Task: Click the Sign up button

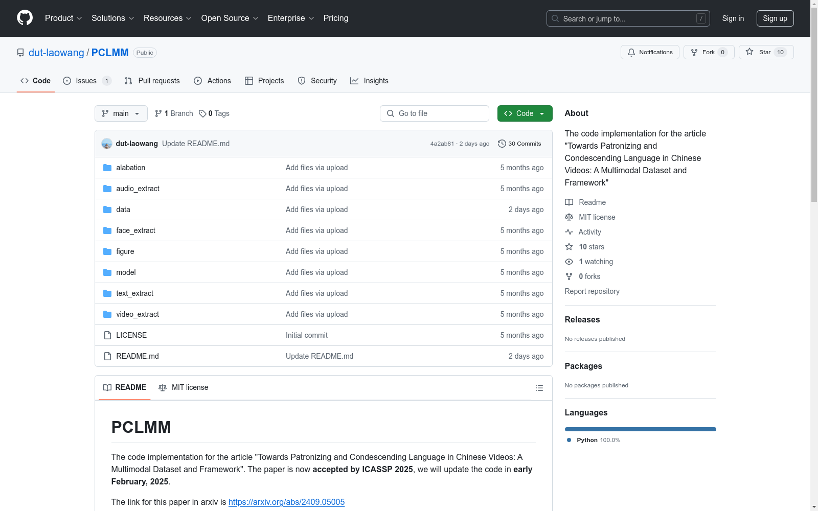Action: pos(775,18)
